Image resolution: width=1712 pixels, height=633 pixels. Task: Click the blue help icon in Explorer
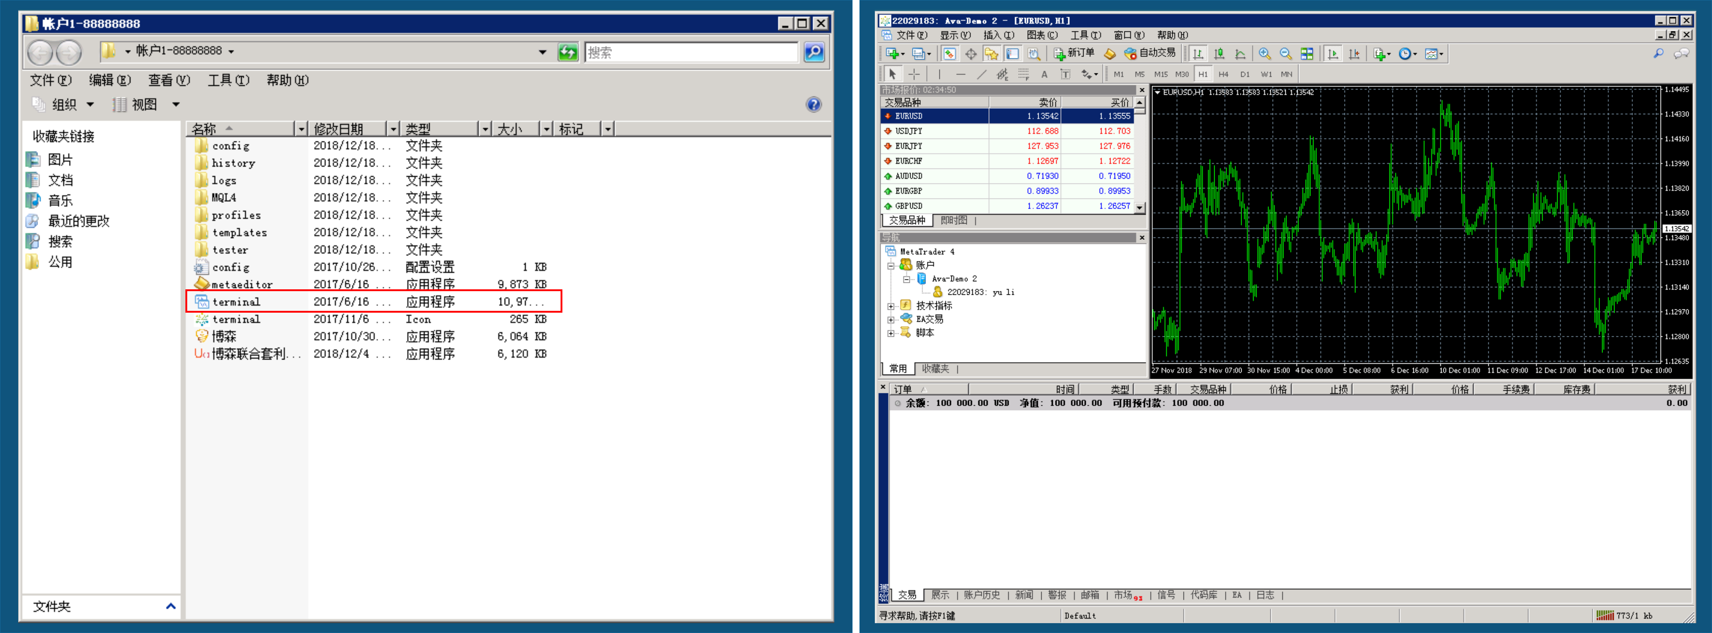coord(813,104)
